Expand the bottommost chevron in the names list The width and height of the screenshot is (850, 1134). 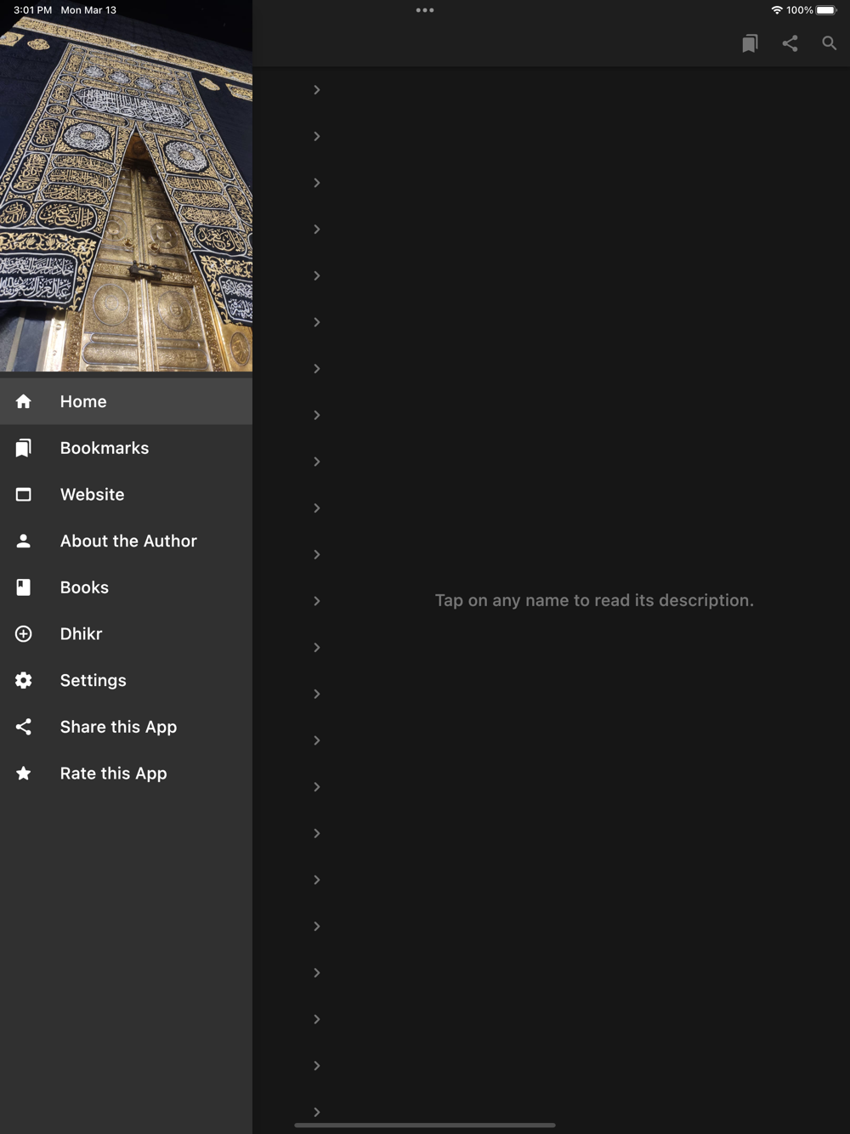[316, 1112]
